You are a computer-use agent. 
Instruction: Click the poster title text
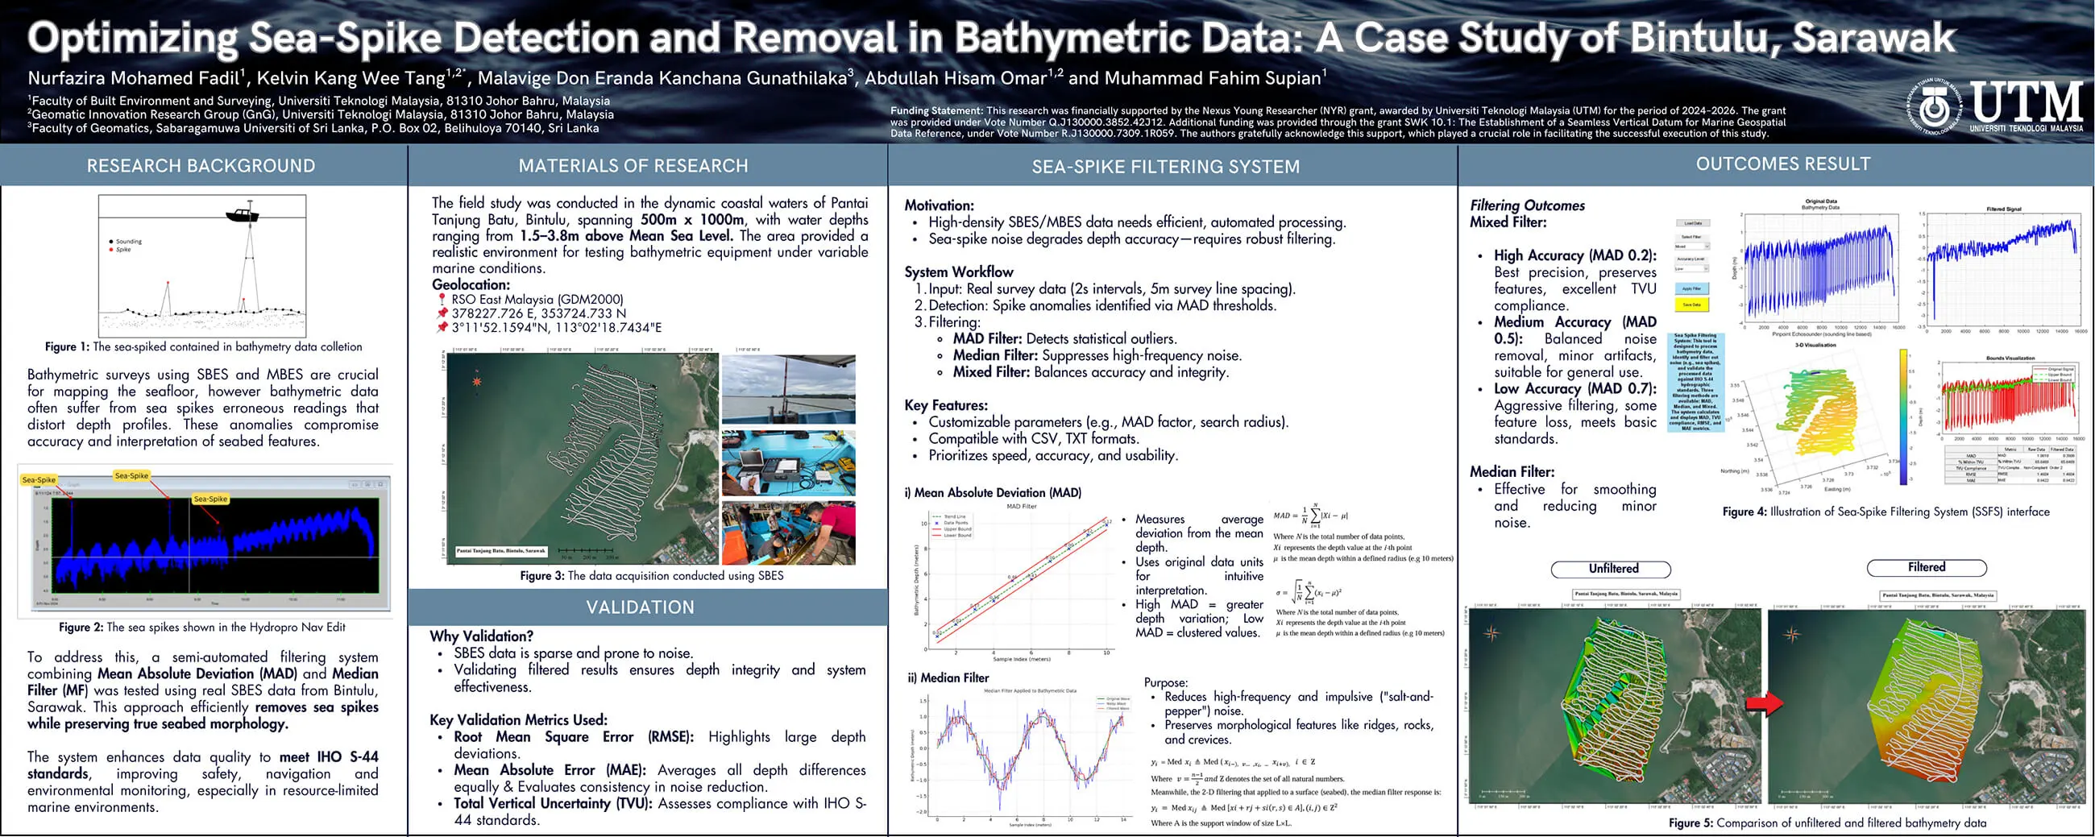tap(991, 37)
